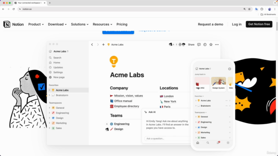Open mobile notifications bell icon
Viewport: 278px width, 156px height.
point(218,143)
